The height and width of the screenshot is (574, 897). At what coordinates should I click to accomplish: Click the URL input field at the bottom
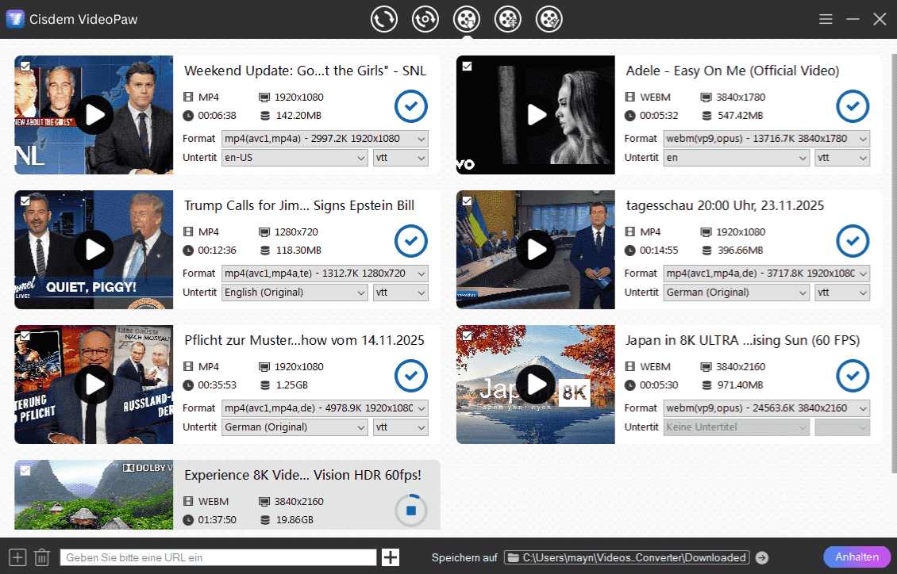218,557
